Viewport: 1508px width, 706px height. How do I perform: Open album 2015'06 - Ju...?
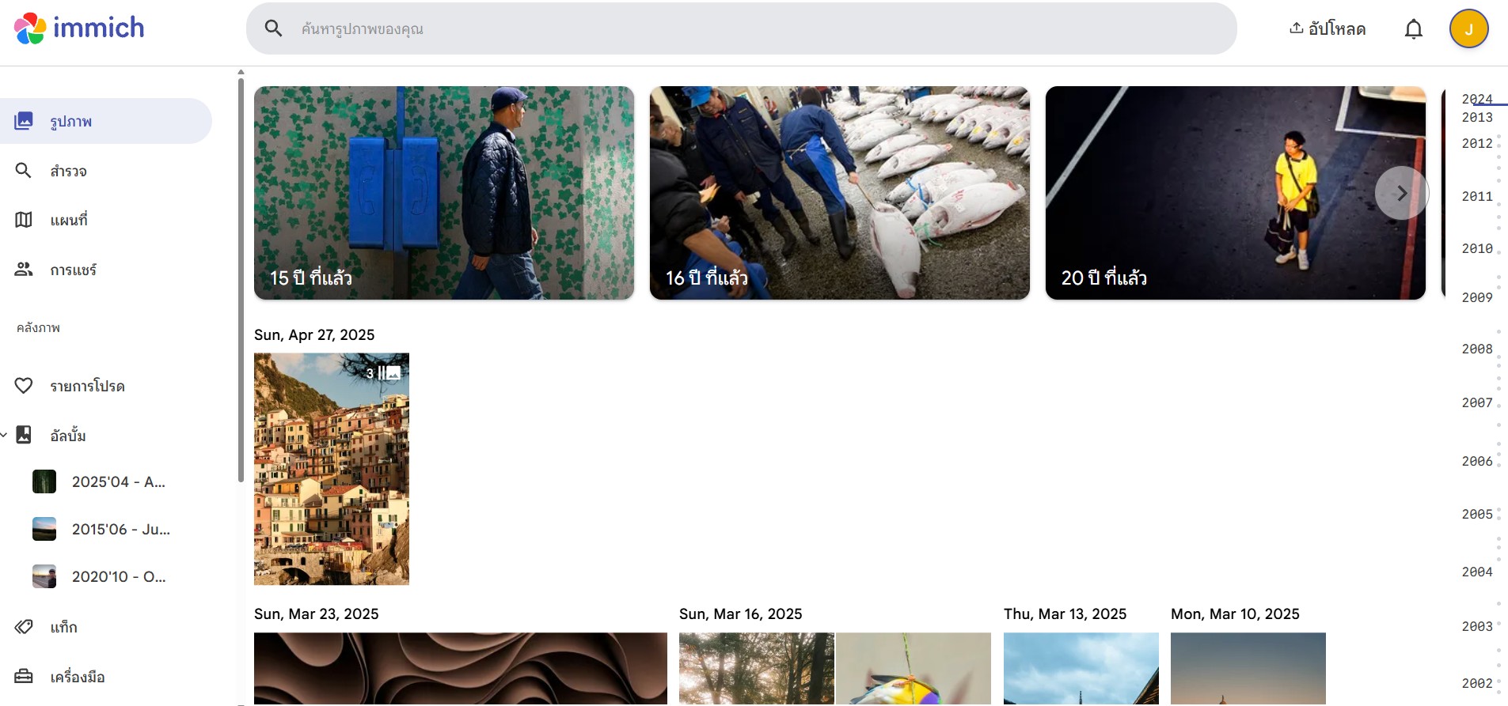101,529
